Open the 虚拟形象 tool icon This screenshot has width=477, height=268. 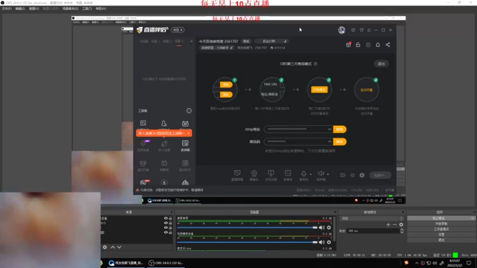(x=143, y=163)
